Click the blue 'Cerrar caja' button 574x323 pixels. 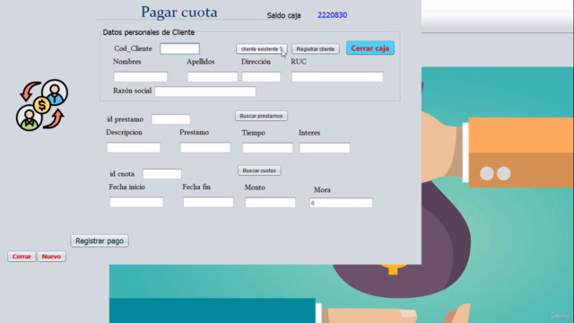pyautogui.click(x=370, y=48)
